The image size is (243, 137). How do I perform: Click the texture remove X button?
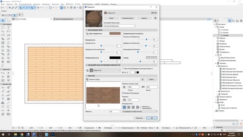142,80
